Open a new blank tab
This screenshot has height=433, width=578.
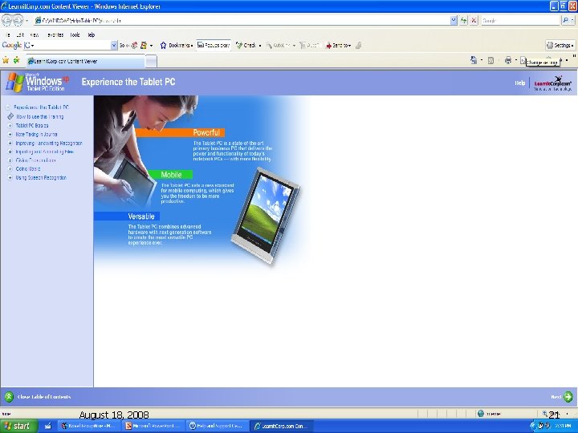point(151,61)
